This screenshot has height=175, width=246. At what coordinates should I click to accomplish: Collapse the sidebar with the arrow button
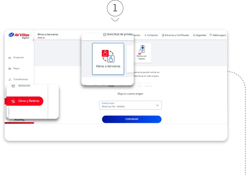[x=33, y=40]
